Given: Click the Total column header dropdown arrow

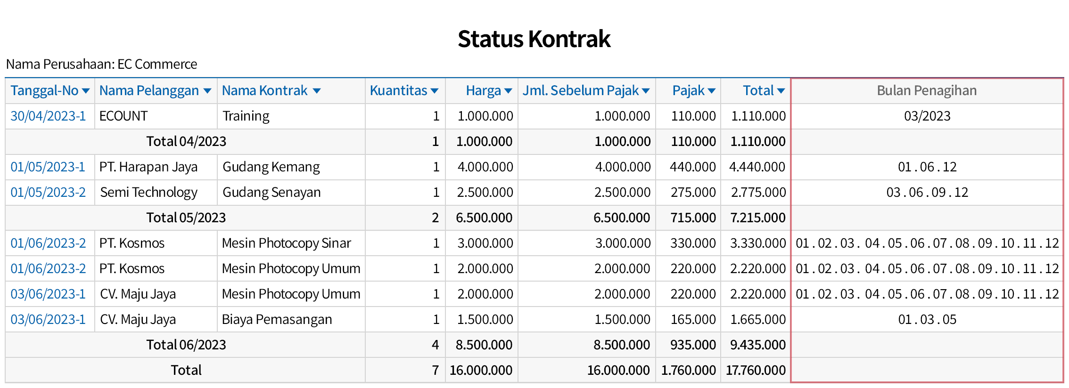Looking at the screenshot, I should pyautogui.click(x=781, y=91).
